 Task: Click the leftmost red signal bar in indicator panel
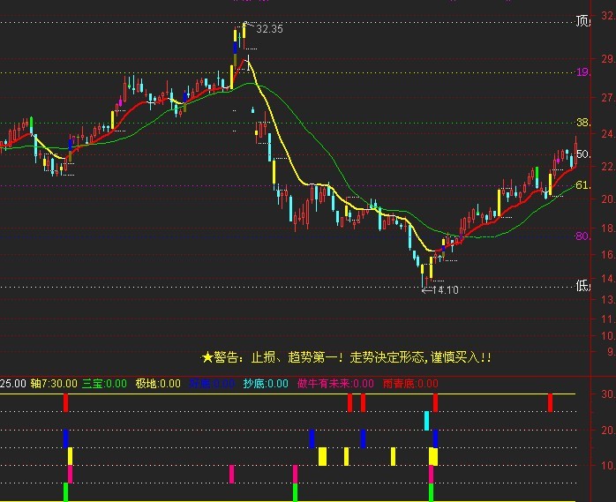(65, 402)
